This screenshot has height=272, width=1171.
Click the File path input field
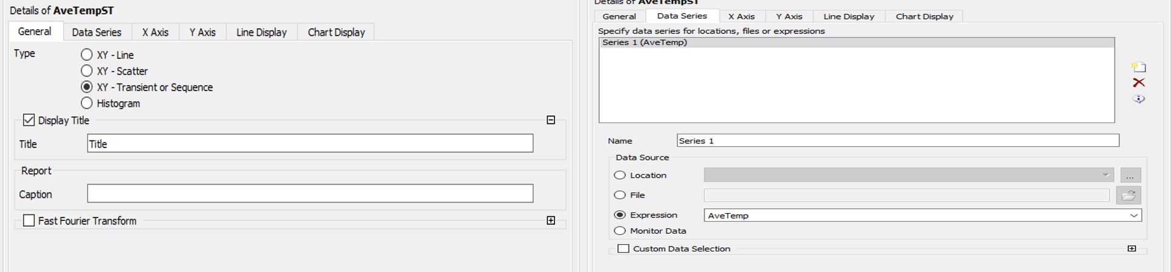point(907,195)
